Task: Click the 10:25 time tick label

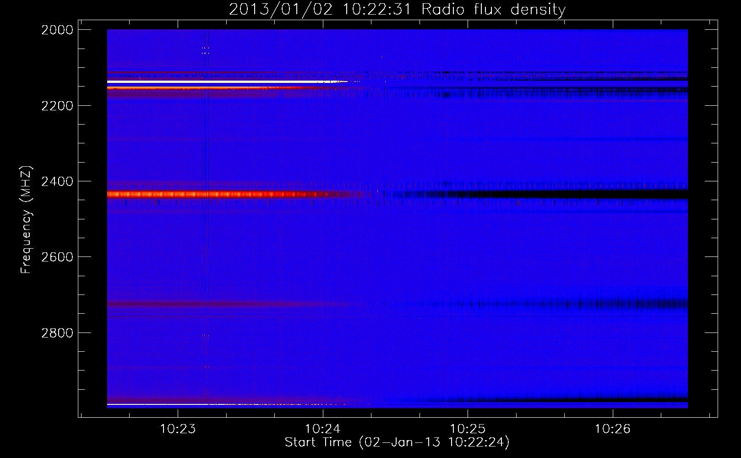Action: pos(468,429)
